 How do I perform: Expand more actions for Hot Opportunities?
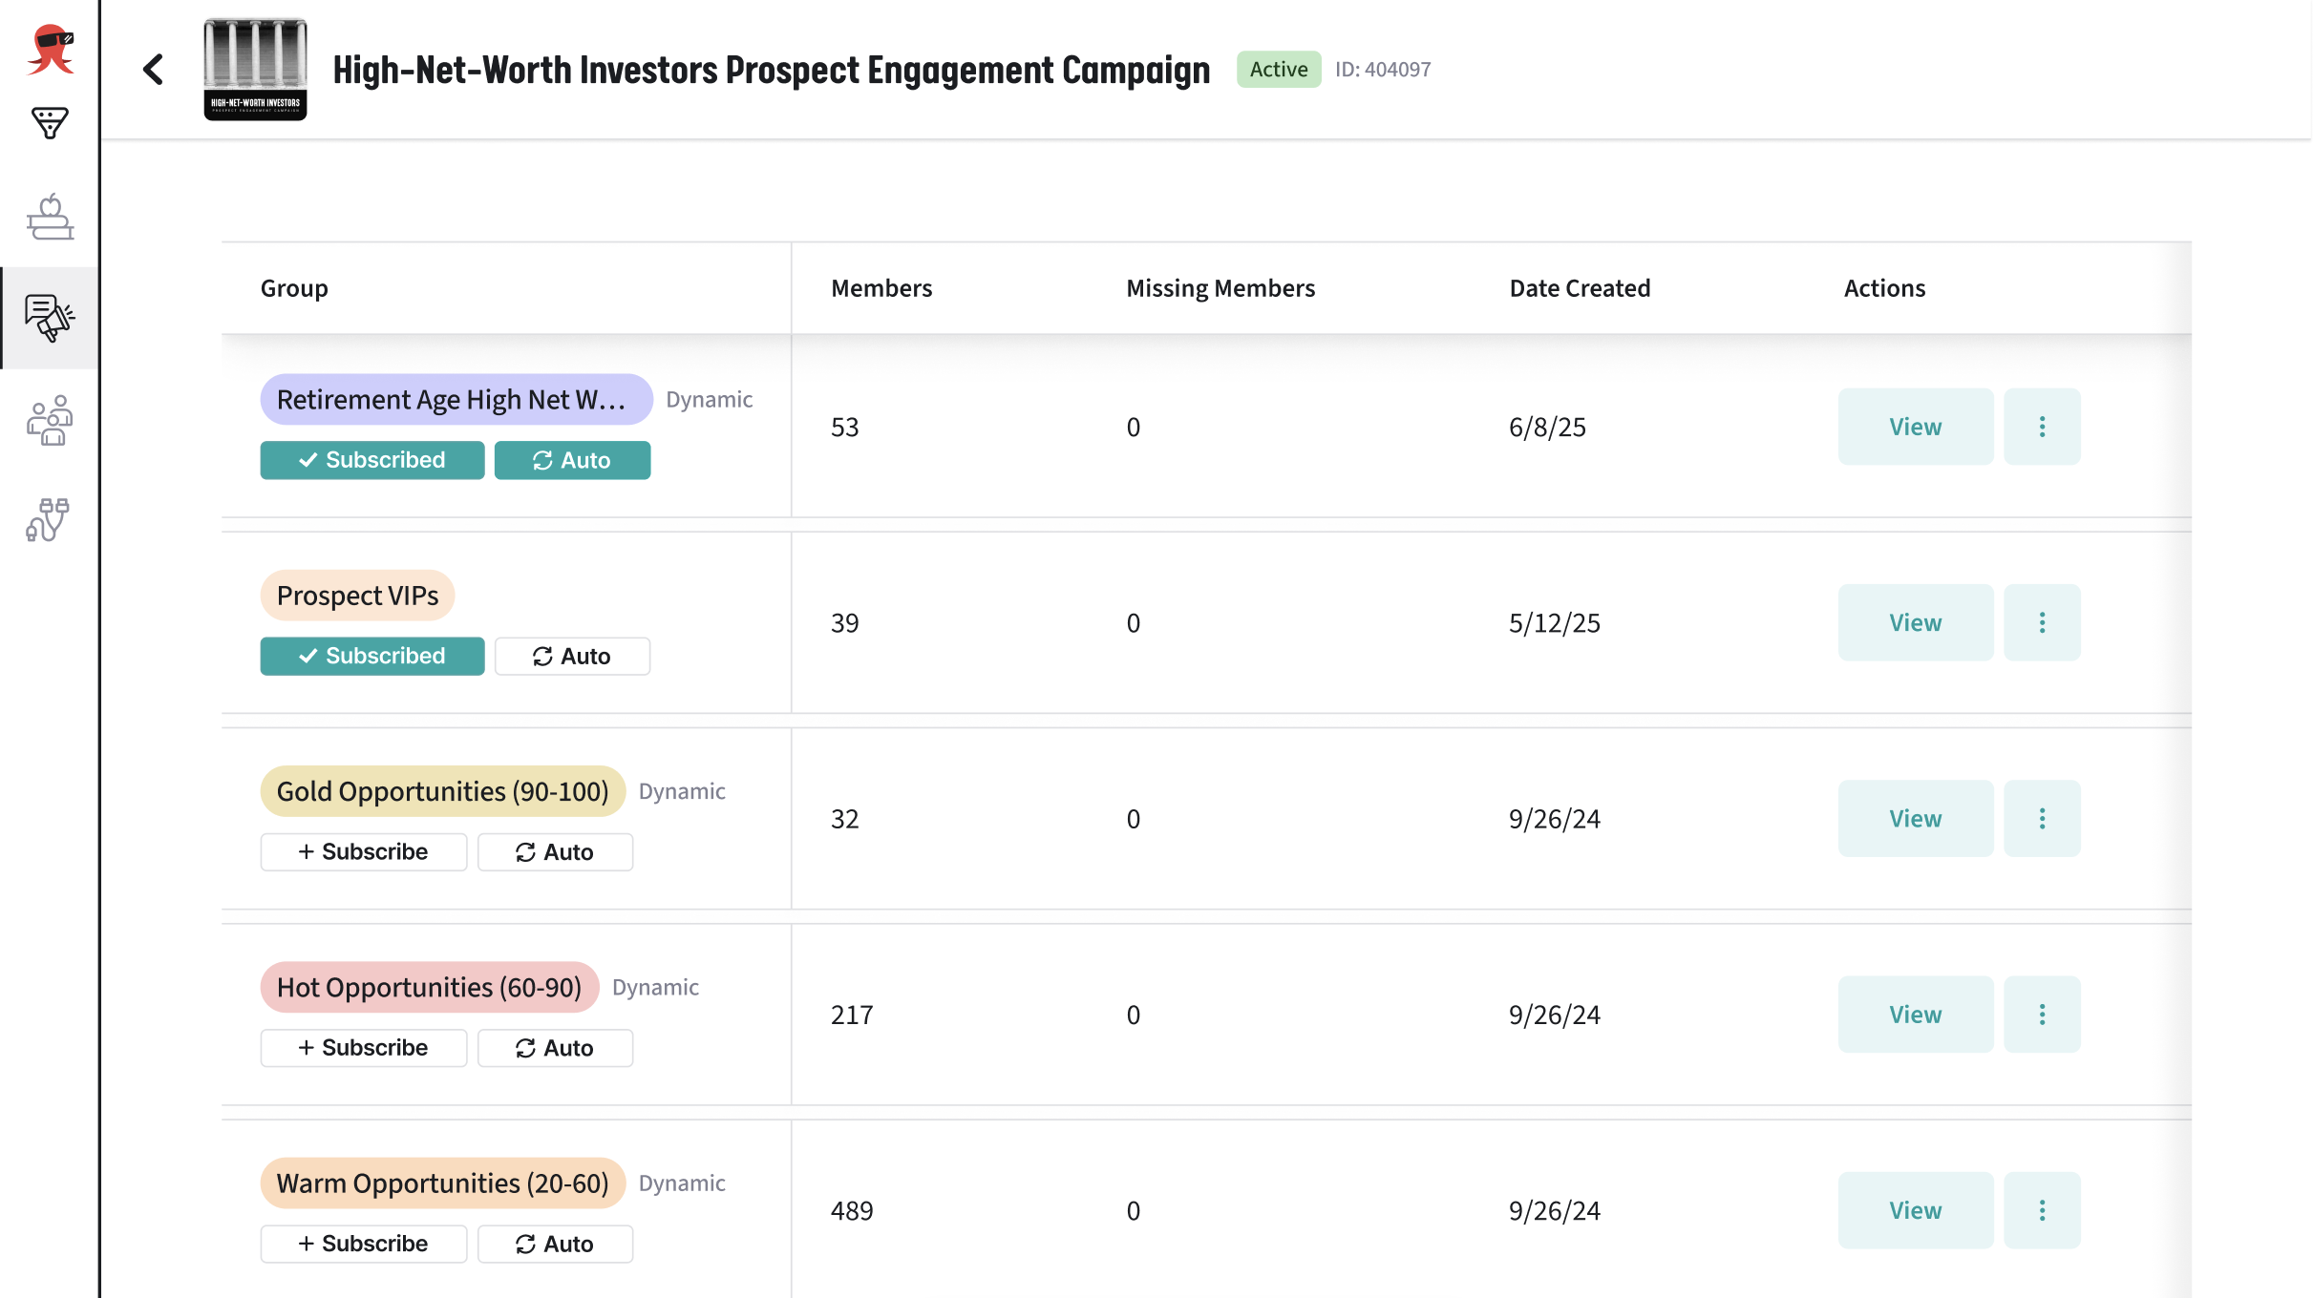point(2042,1015)
